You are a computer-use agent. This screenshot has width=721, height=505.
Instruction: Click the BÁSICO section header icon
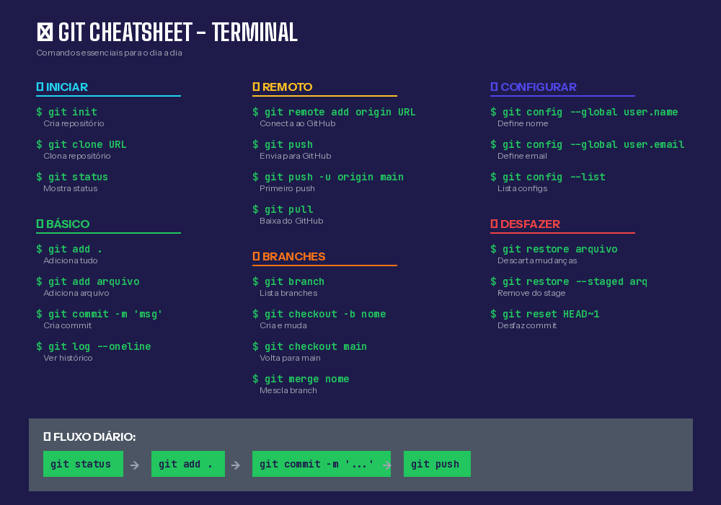pyautogui.click(x=40, y=224)
